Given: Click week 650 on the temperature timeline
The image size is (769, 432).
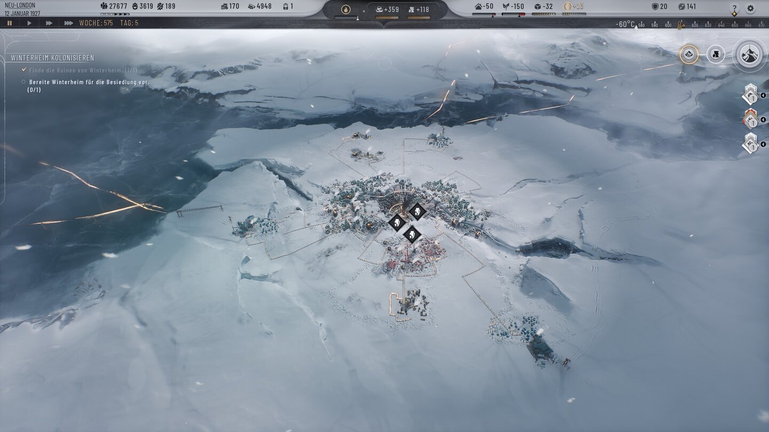Looking at the screenshot, I should coord(734,25).
